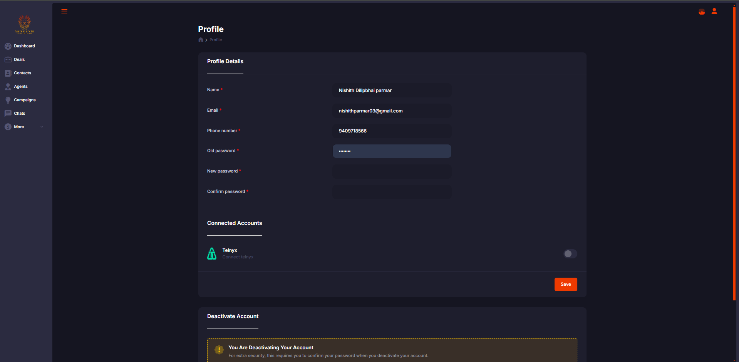Open the user profile icon

point(714,12)
